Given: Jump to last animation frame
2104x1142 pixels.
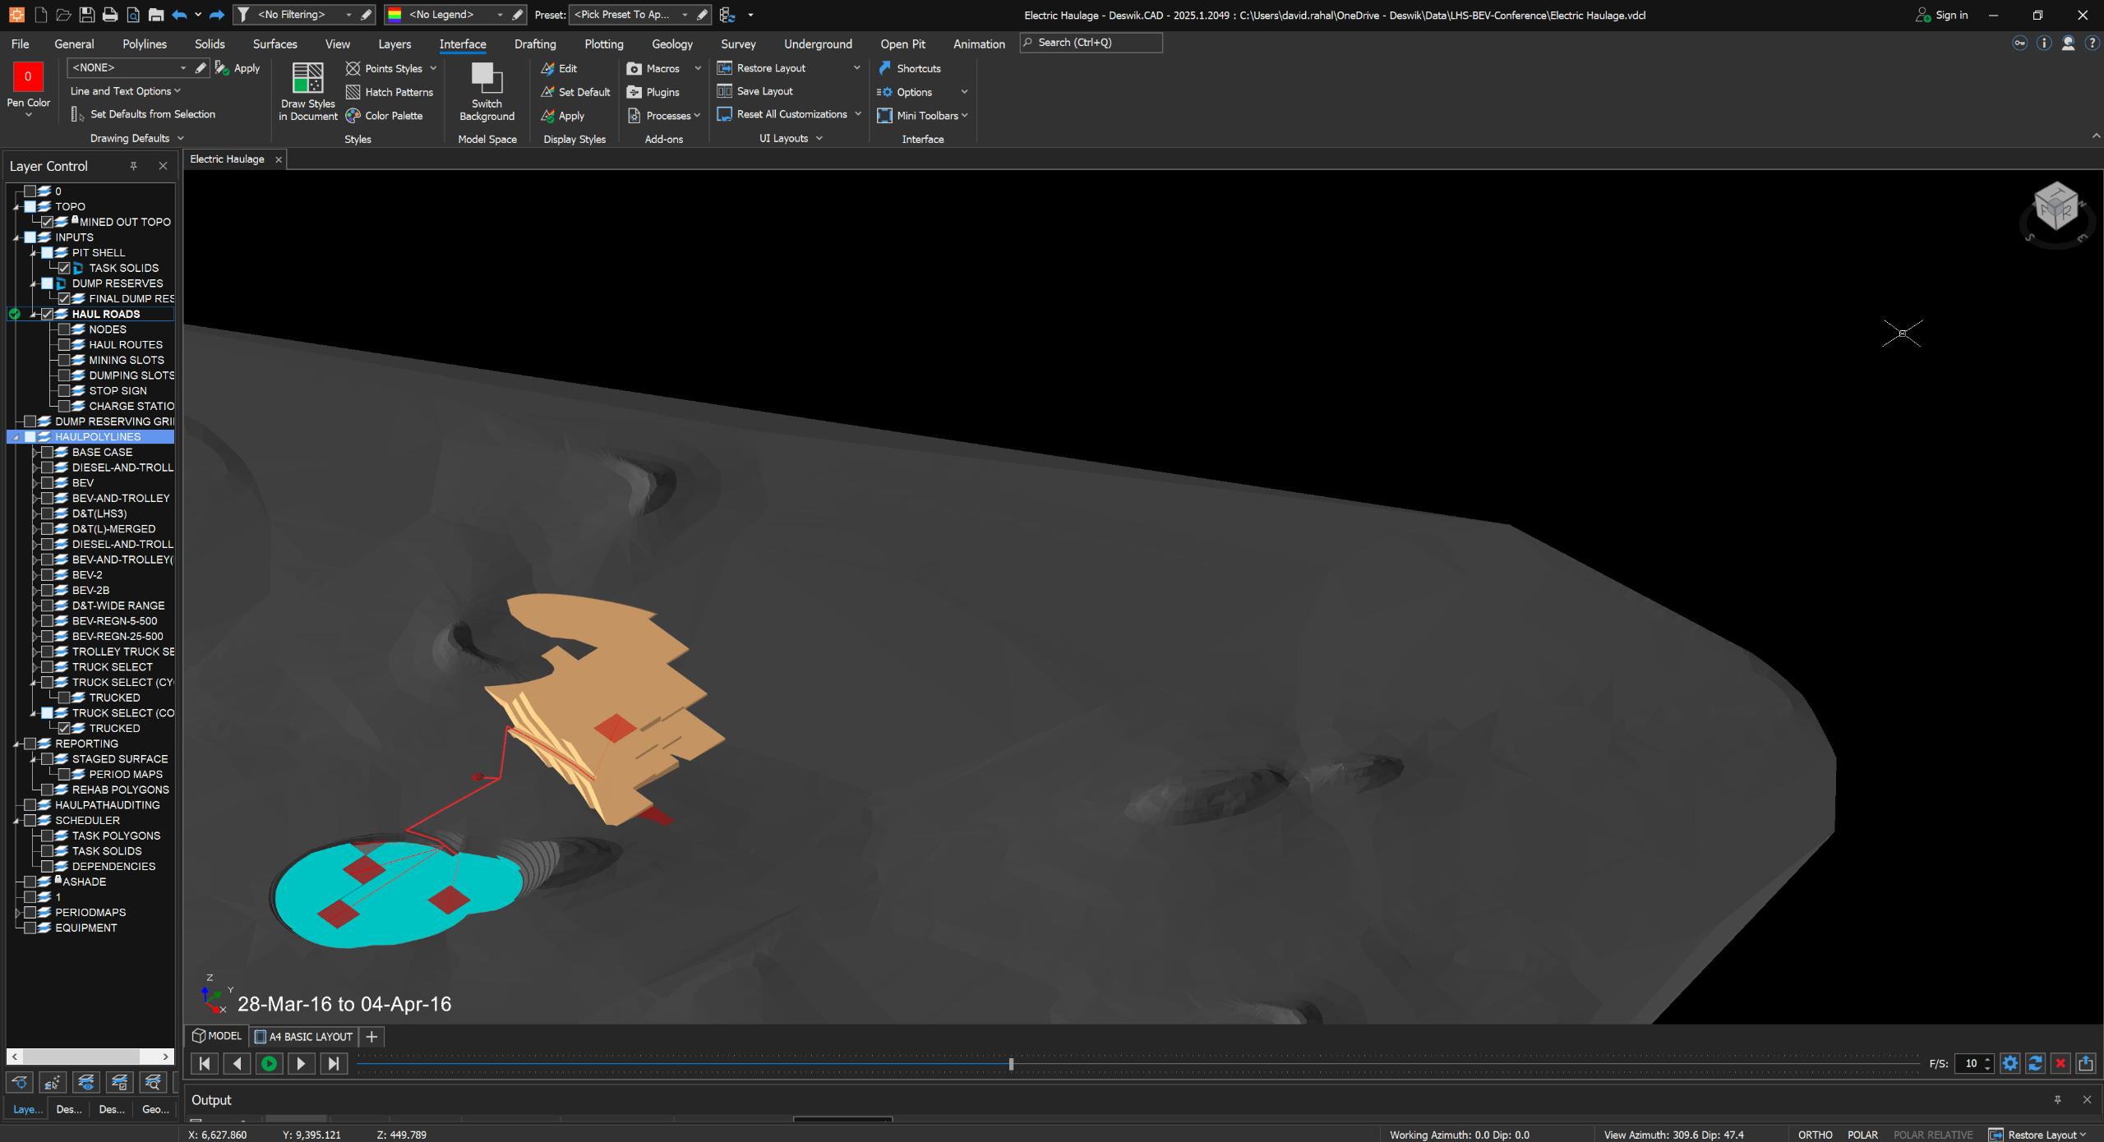Looking at the screenshot, I should coord(333,1064).
